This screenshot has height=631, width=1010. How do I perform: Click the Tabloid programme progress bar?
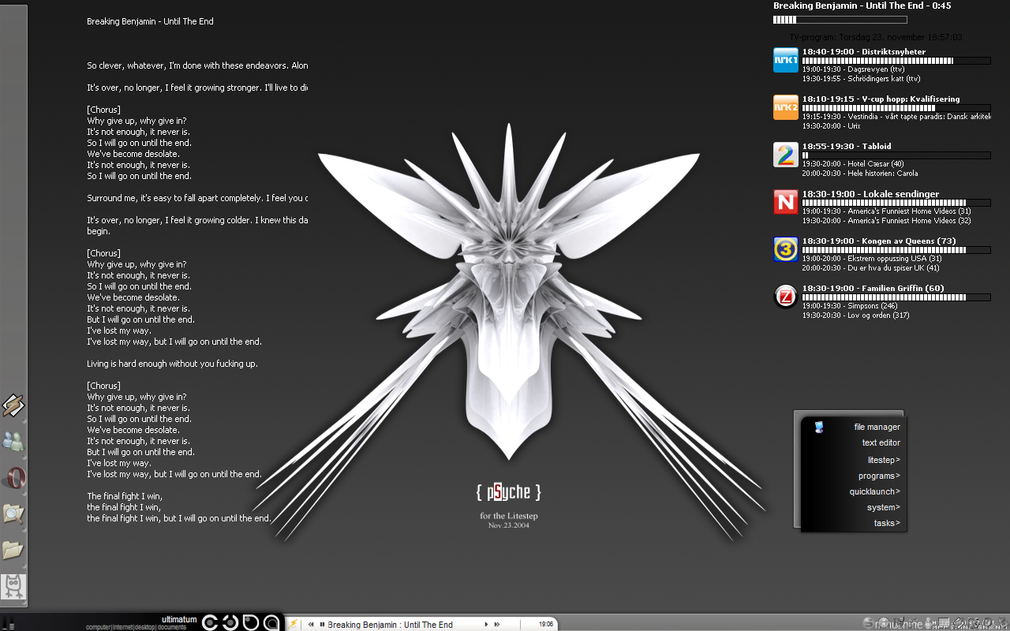tap(896, 155)
